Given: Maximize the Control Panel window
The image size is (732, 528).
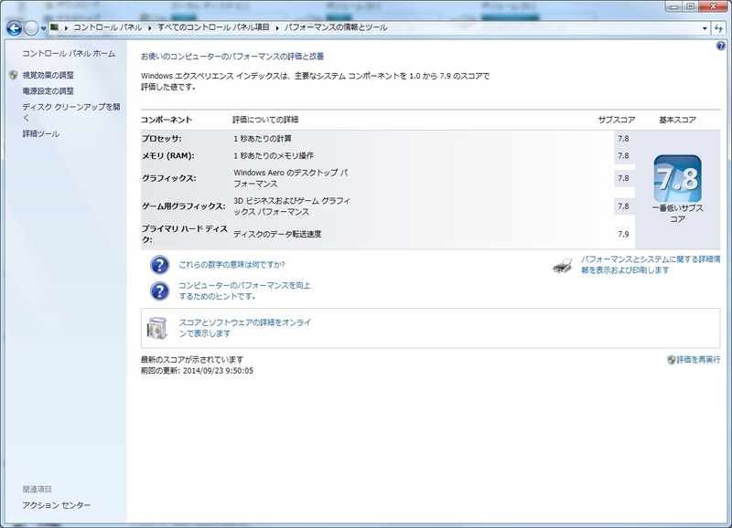Looking at the screenshot, I should point(690,6).
